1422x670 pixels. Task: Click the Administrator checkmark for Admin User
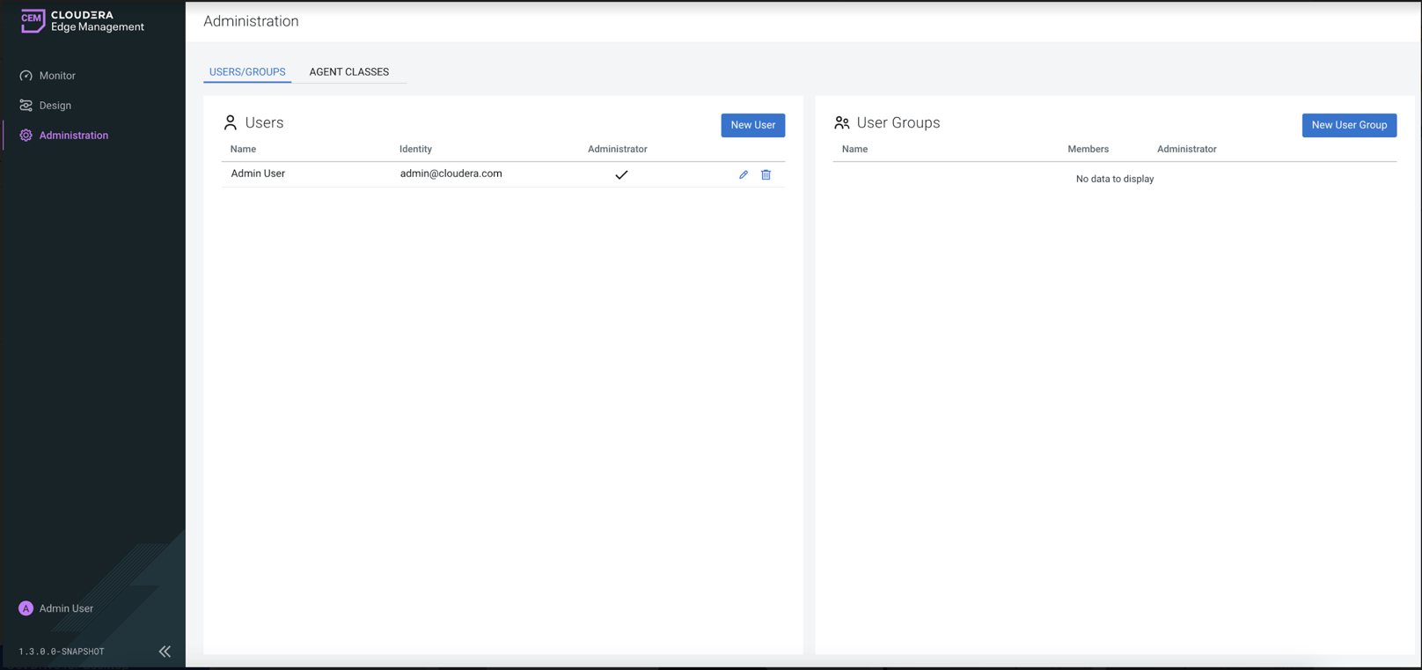pos(621,175)
